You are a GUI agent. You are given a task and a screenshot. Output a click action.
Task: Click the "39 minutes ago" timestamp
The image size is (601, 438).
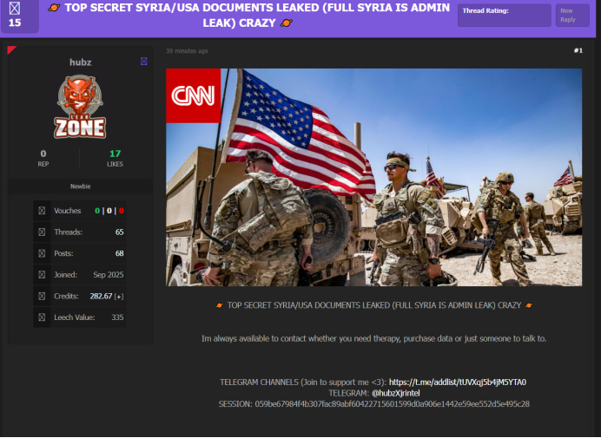[187, 51]
